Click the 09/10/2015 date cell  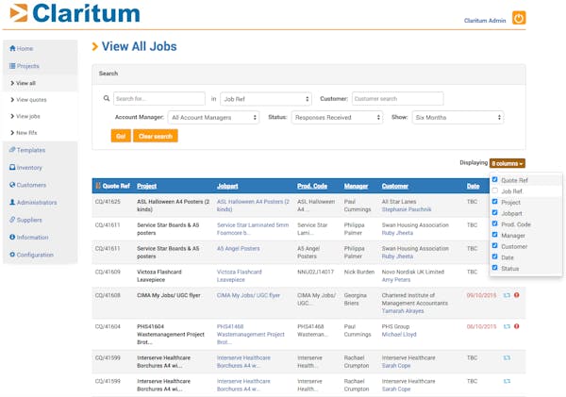481,295
